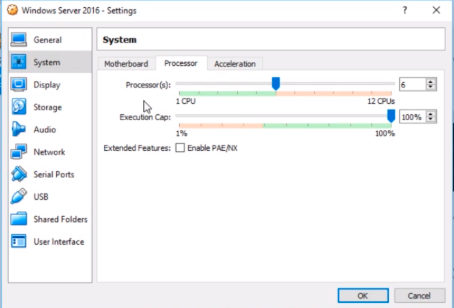Click the '1 CPU' minimum label

[186, 101]
